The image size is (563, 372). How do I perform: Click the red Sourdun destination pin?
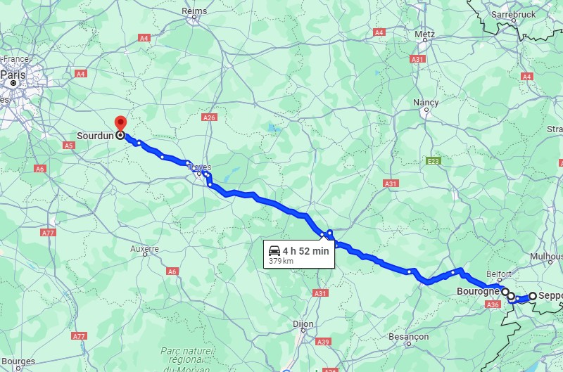pyautogui.click(x=120, y=124)
